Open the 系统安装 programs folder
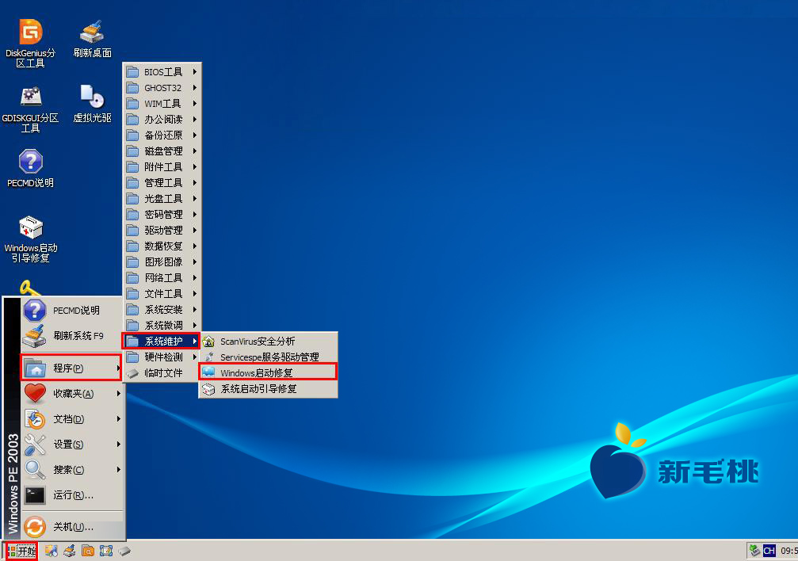This screenshot has width=798, height=561. [162, 310]
